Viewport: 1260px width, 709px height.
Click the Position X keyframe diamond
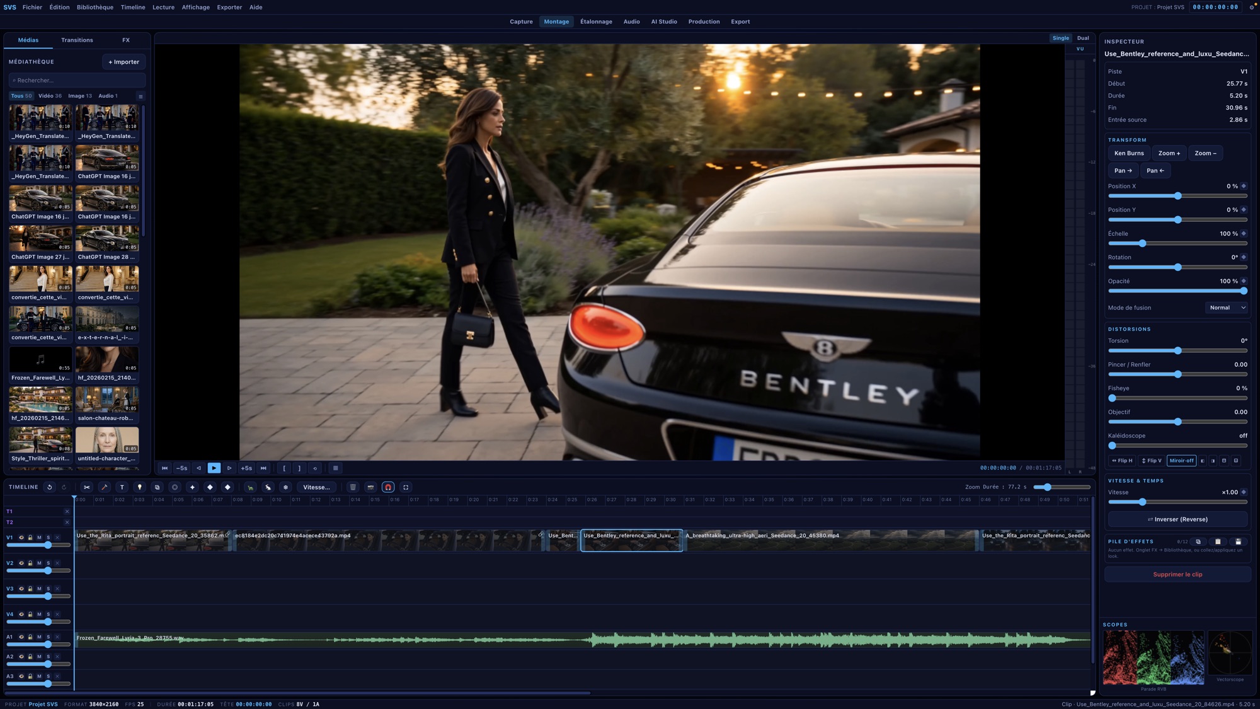1244,186
